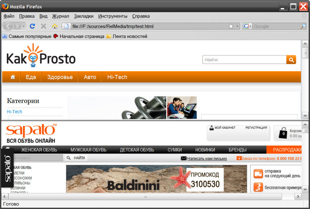Open the Закладки menu
The height and width of the screenshot is (209, 310).
click(x=83, y=16)
